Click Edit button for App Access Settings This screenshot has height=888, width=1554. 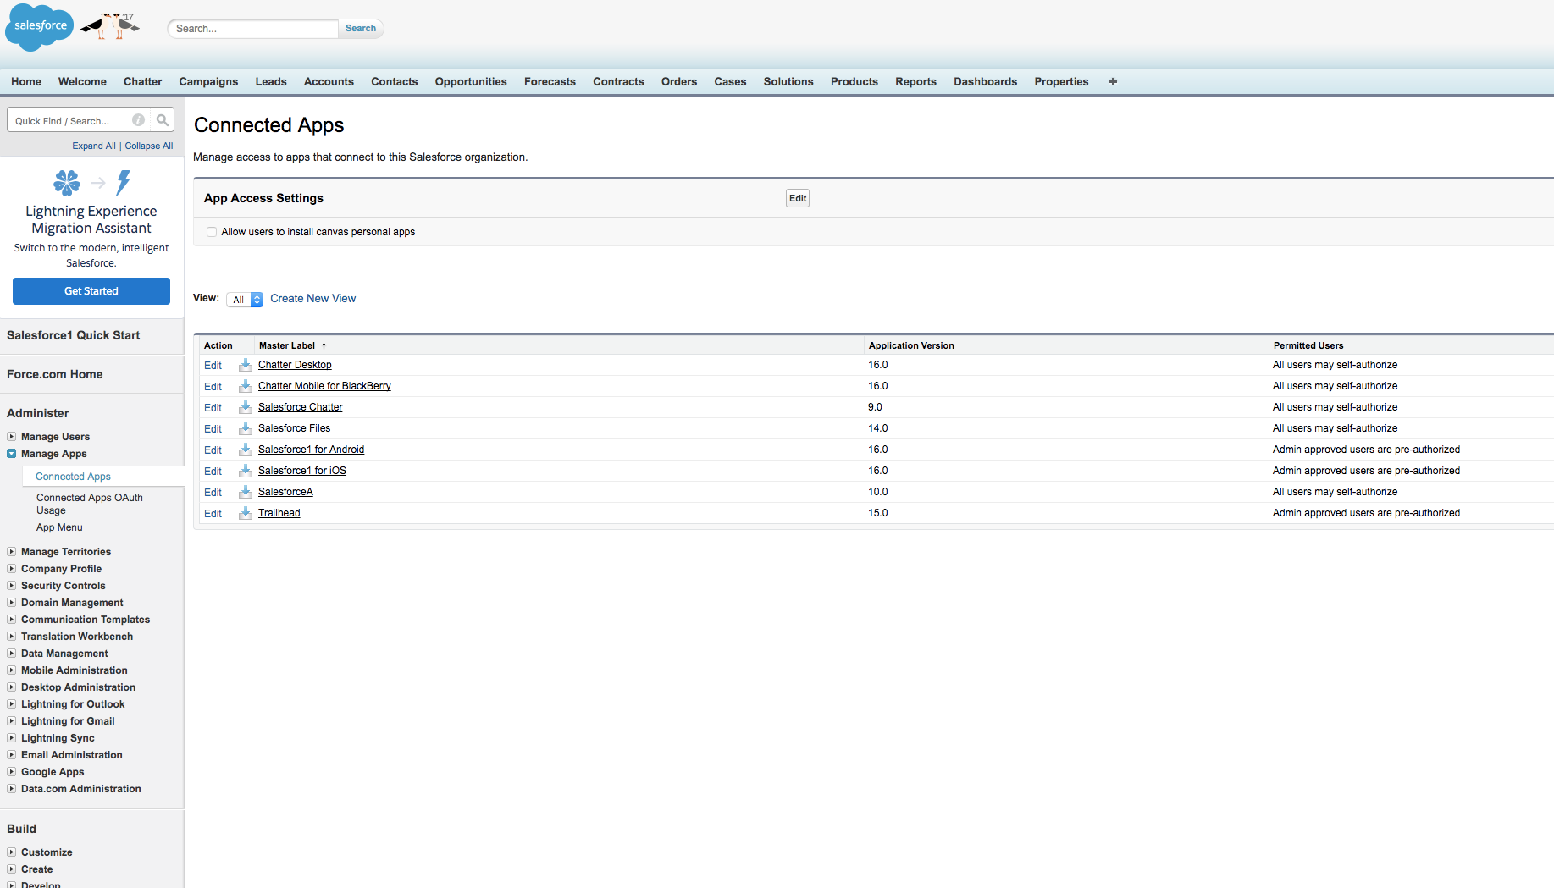(797, 198)
